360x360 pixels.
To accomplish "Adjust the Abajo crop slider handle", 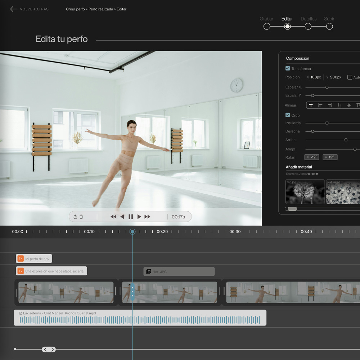I will click(355, 149).
